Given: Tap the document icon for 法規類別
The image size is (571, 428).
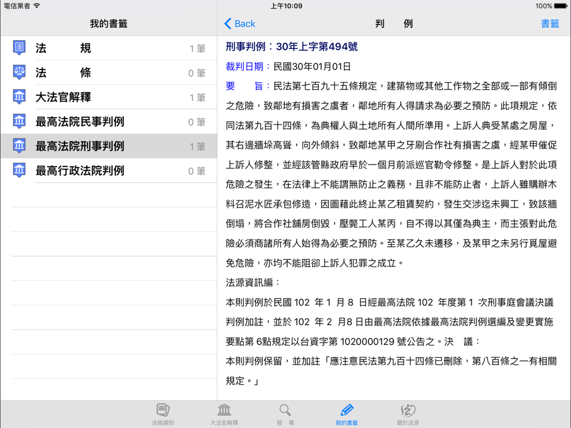Looking at the screenshot, I should 162,410.
